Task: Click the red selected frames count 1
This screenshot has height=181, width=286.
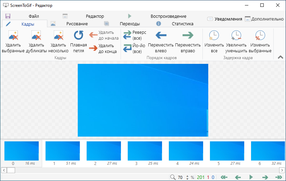Action: pyautogui.click(x=208, y=177)
